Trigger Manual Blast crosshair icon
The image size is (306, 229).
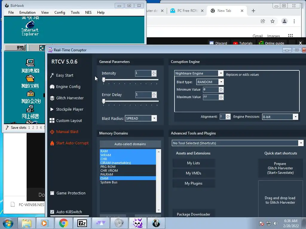pos(52,132)
